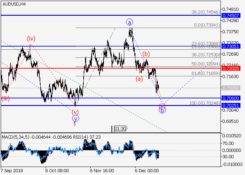Select the red (b) wave label

tap(146, 54)
